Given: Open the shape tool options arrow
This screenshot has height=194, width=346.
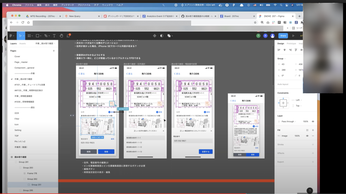Looking at the screenshot, I should click(41, 36).
